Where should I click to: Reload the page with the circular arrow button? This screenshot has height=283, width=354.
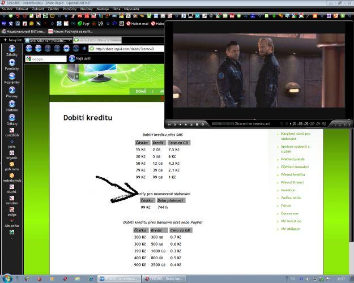[x=66, y=48]
